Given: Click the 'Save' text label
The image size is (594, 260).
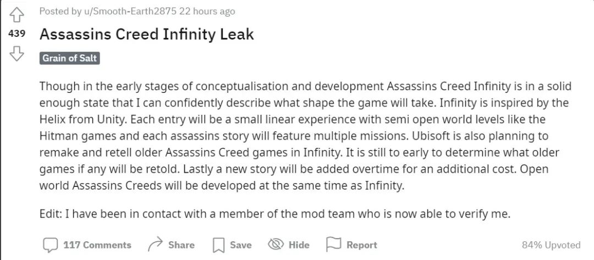Looking at the screenshot, I should [x=240, y=245].
